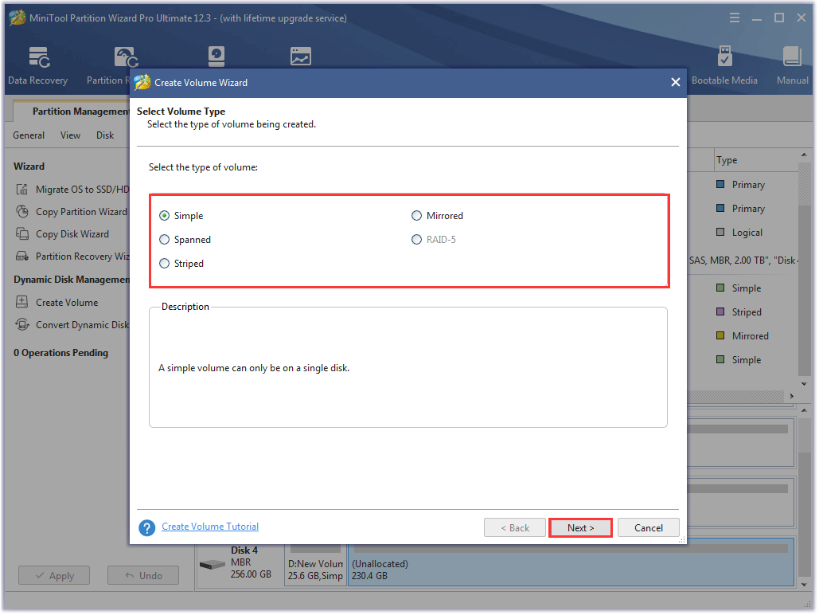Click scroll-right arrow of partition list
This screenshot has height=615, width=819.
792,396
